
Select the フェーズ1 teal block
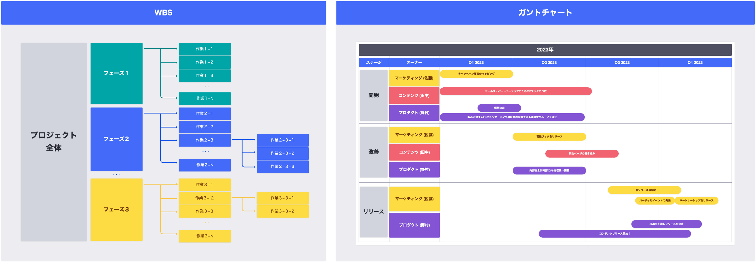[x=116, y=73]
